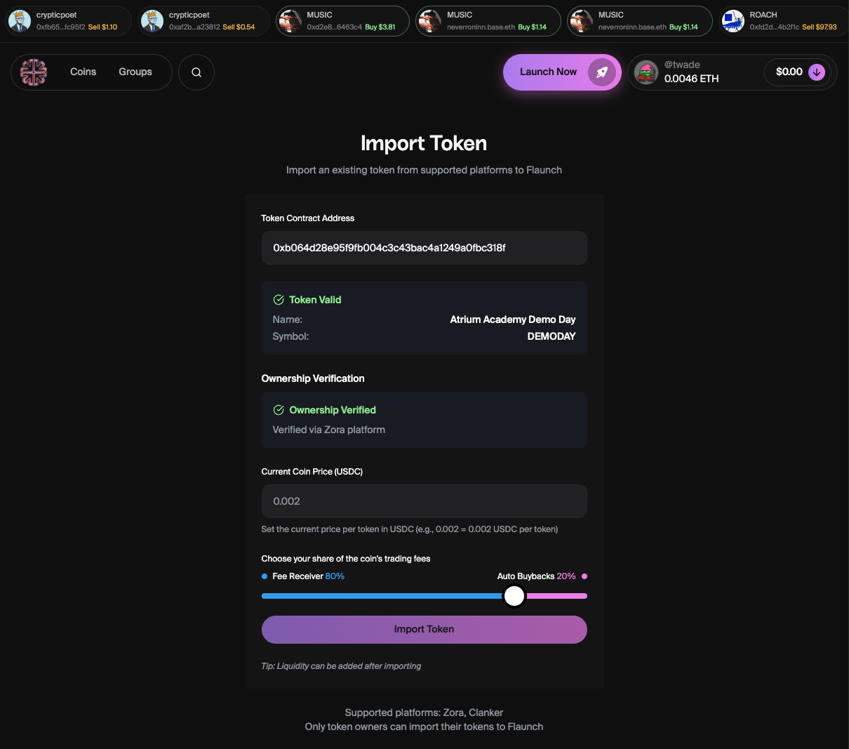
Task: Open the Coins menu
Action: [83, 72]
